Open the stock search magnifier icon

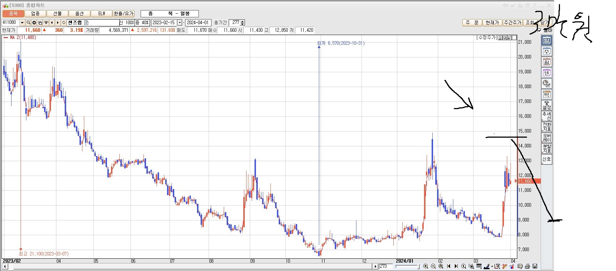(x=28, y=22)
